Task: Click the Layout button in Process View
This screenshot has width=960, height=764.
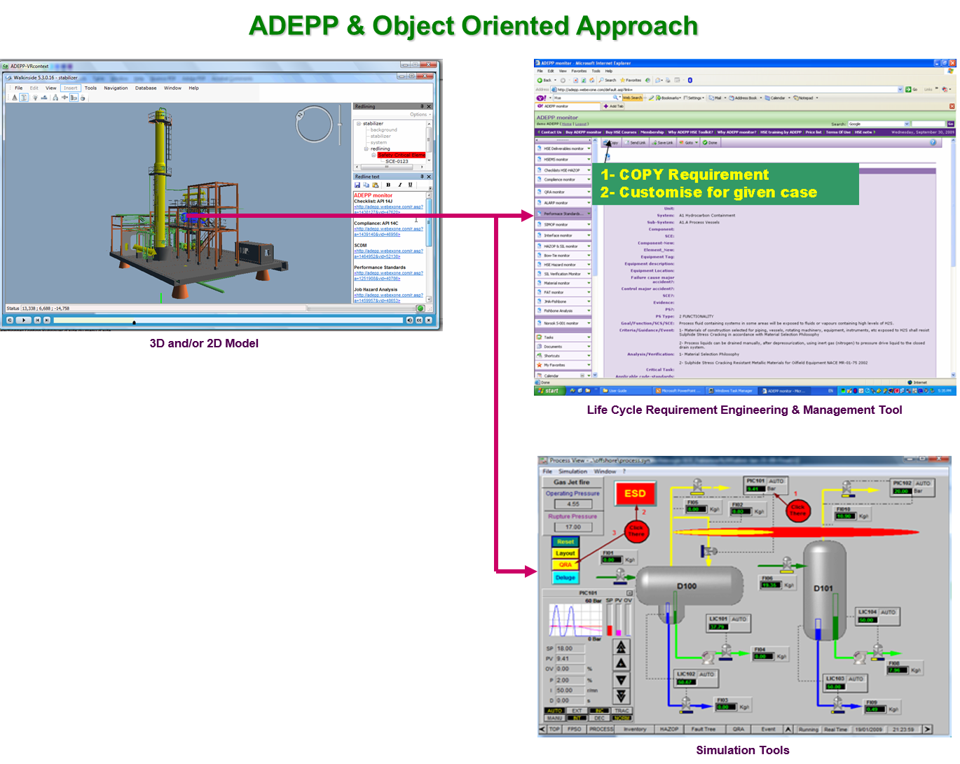Action: (565, 553)
